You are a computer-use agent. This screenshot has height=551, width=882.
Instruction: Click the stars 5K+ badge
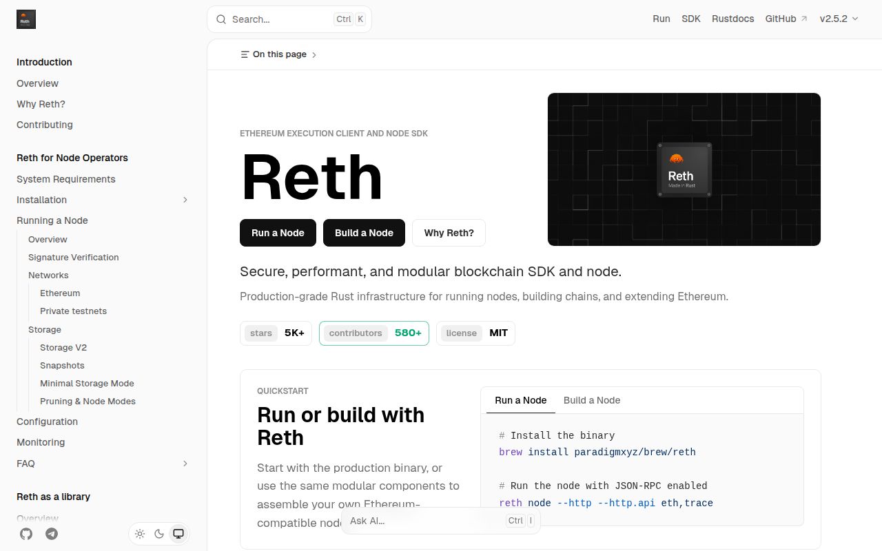[x=276, y=333]
